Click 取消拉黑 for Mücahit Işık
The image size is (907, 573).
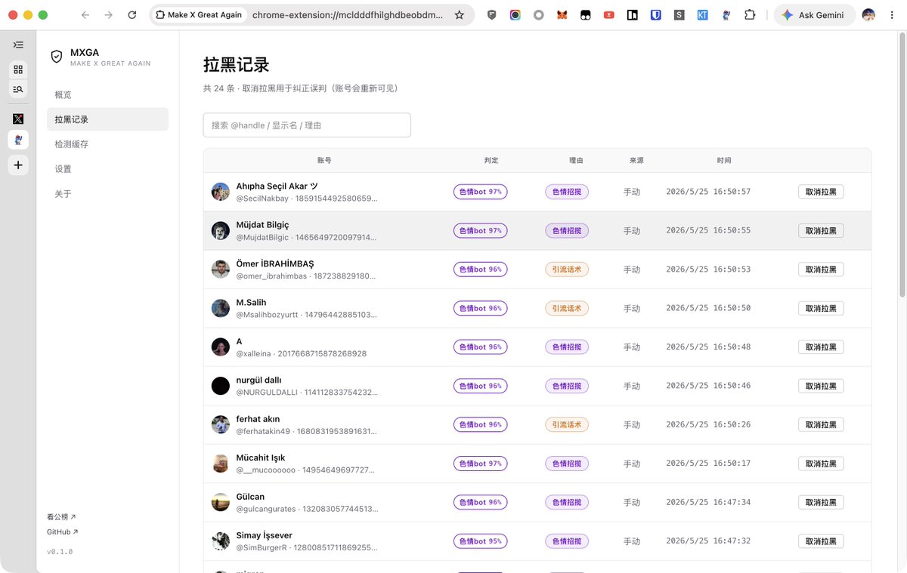821,464
